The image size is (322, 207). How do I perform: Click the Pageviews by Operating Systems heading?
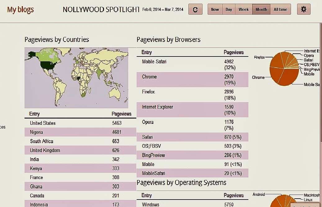tap(181, 182)
